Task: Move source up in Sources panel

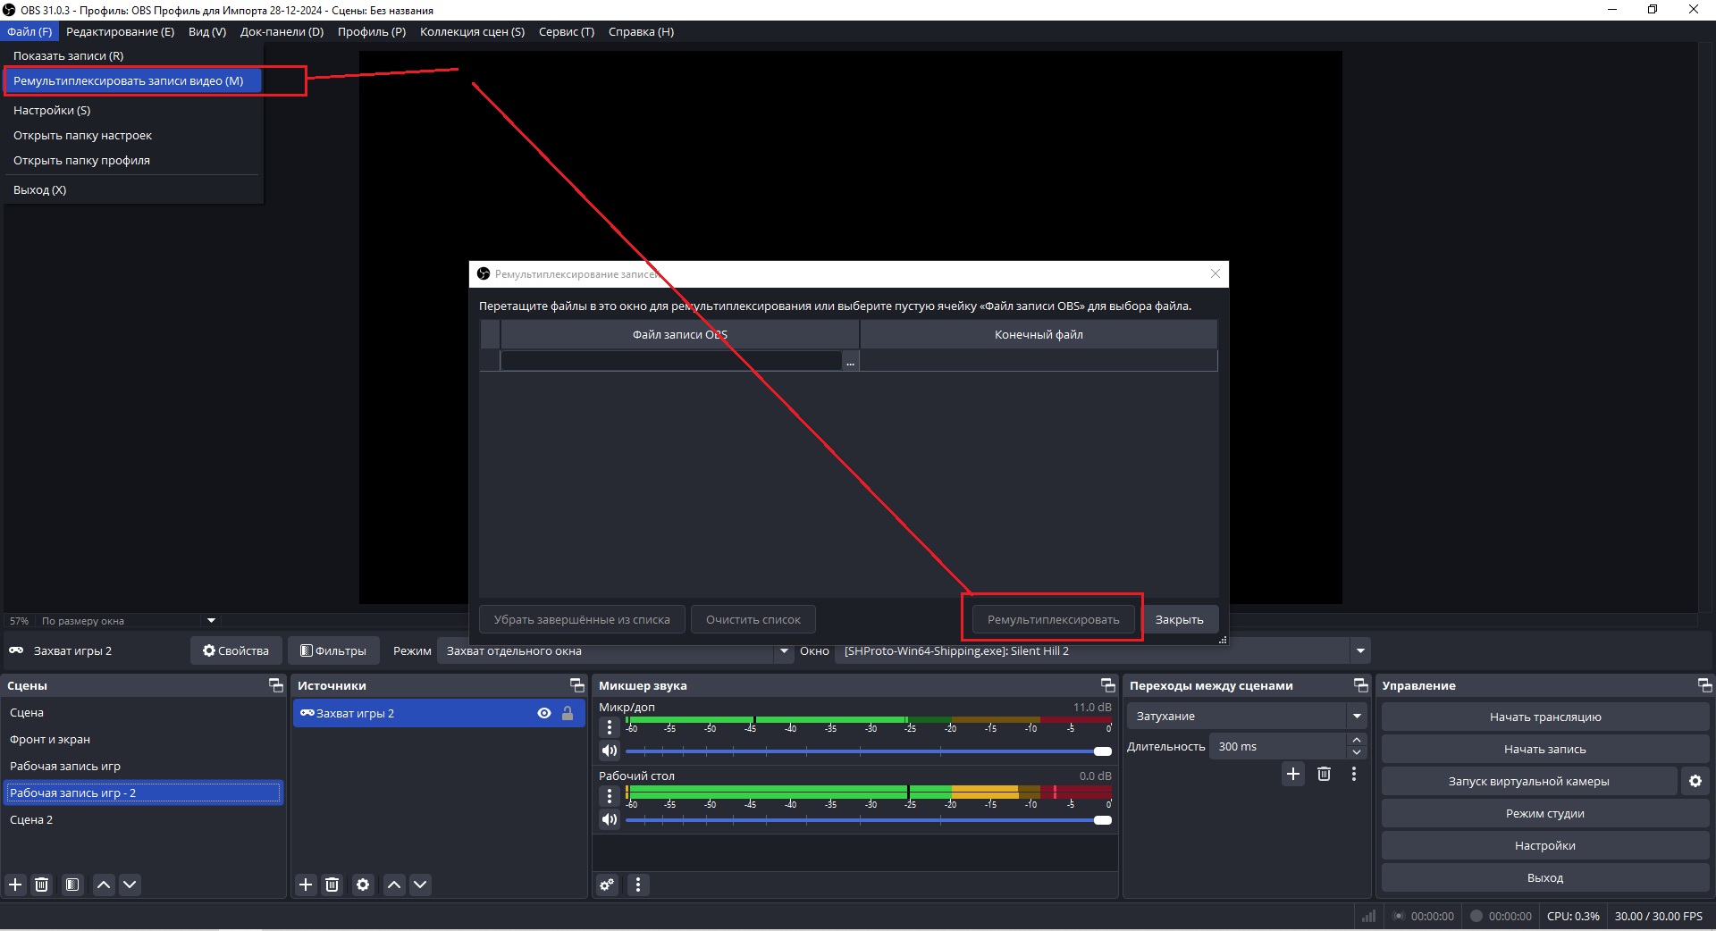Action: click(394, 885)
